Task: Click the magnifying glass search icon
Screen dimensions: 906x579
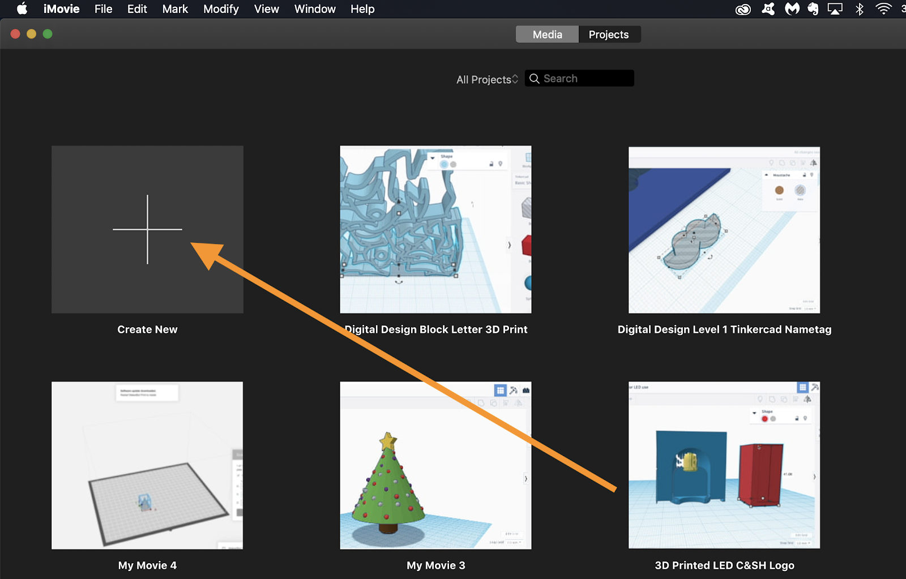Action: tap(534, 79)
